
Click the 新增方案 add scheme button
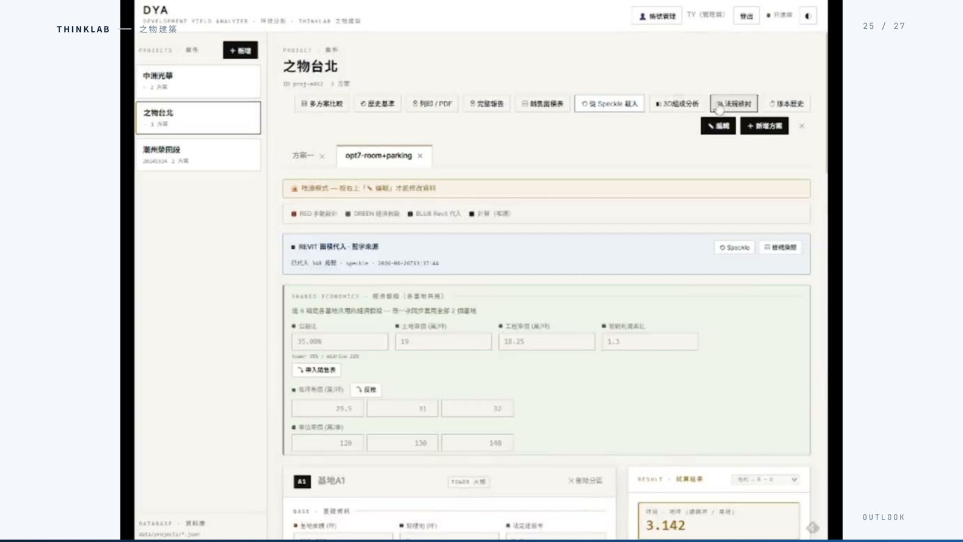(x=764, y=126)
